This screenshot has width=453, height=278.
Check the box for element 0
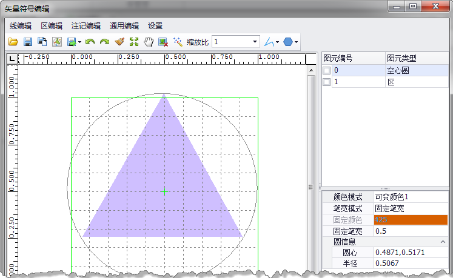point(327,71)
